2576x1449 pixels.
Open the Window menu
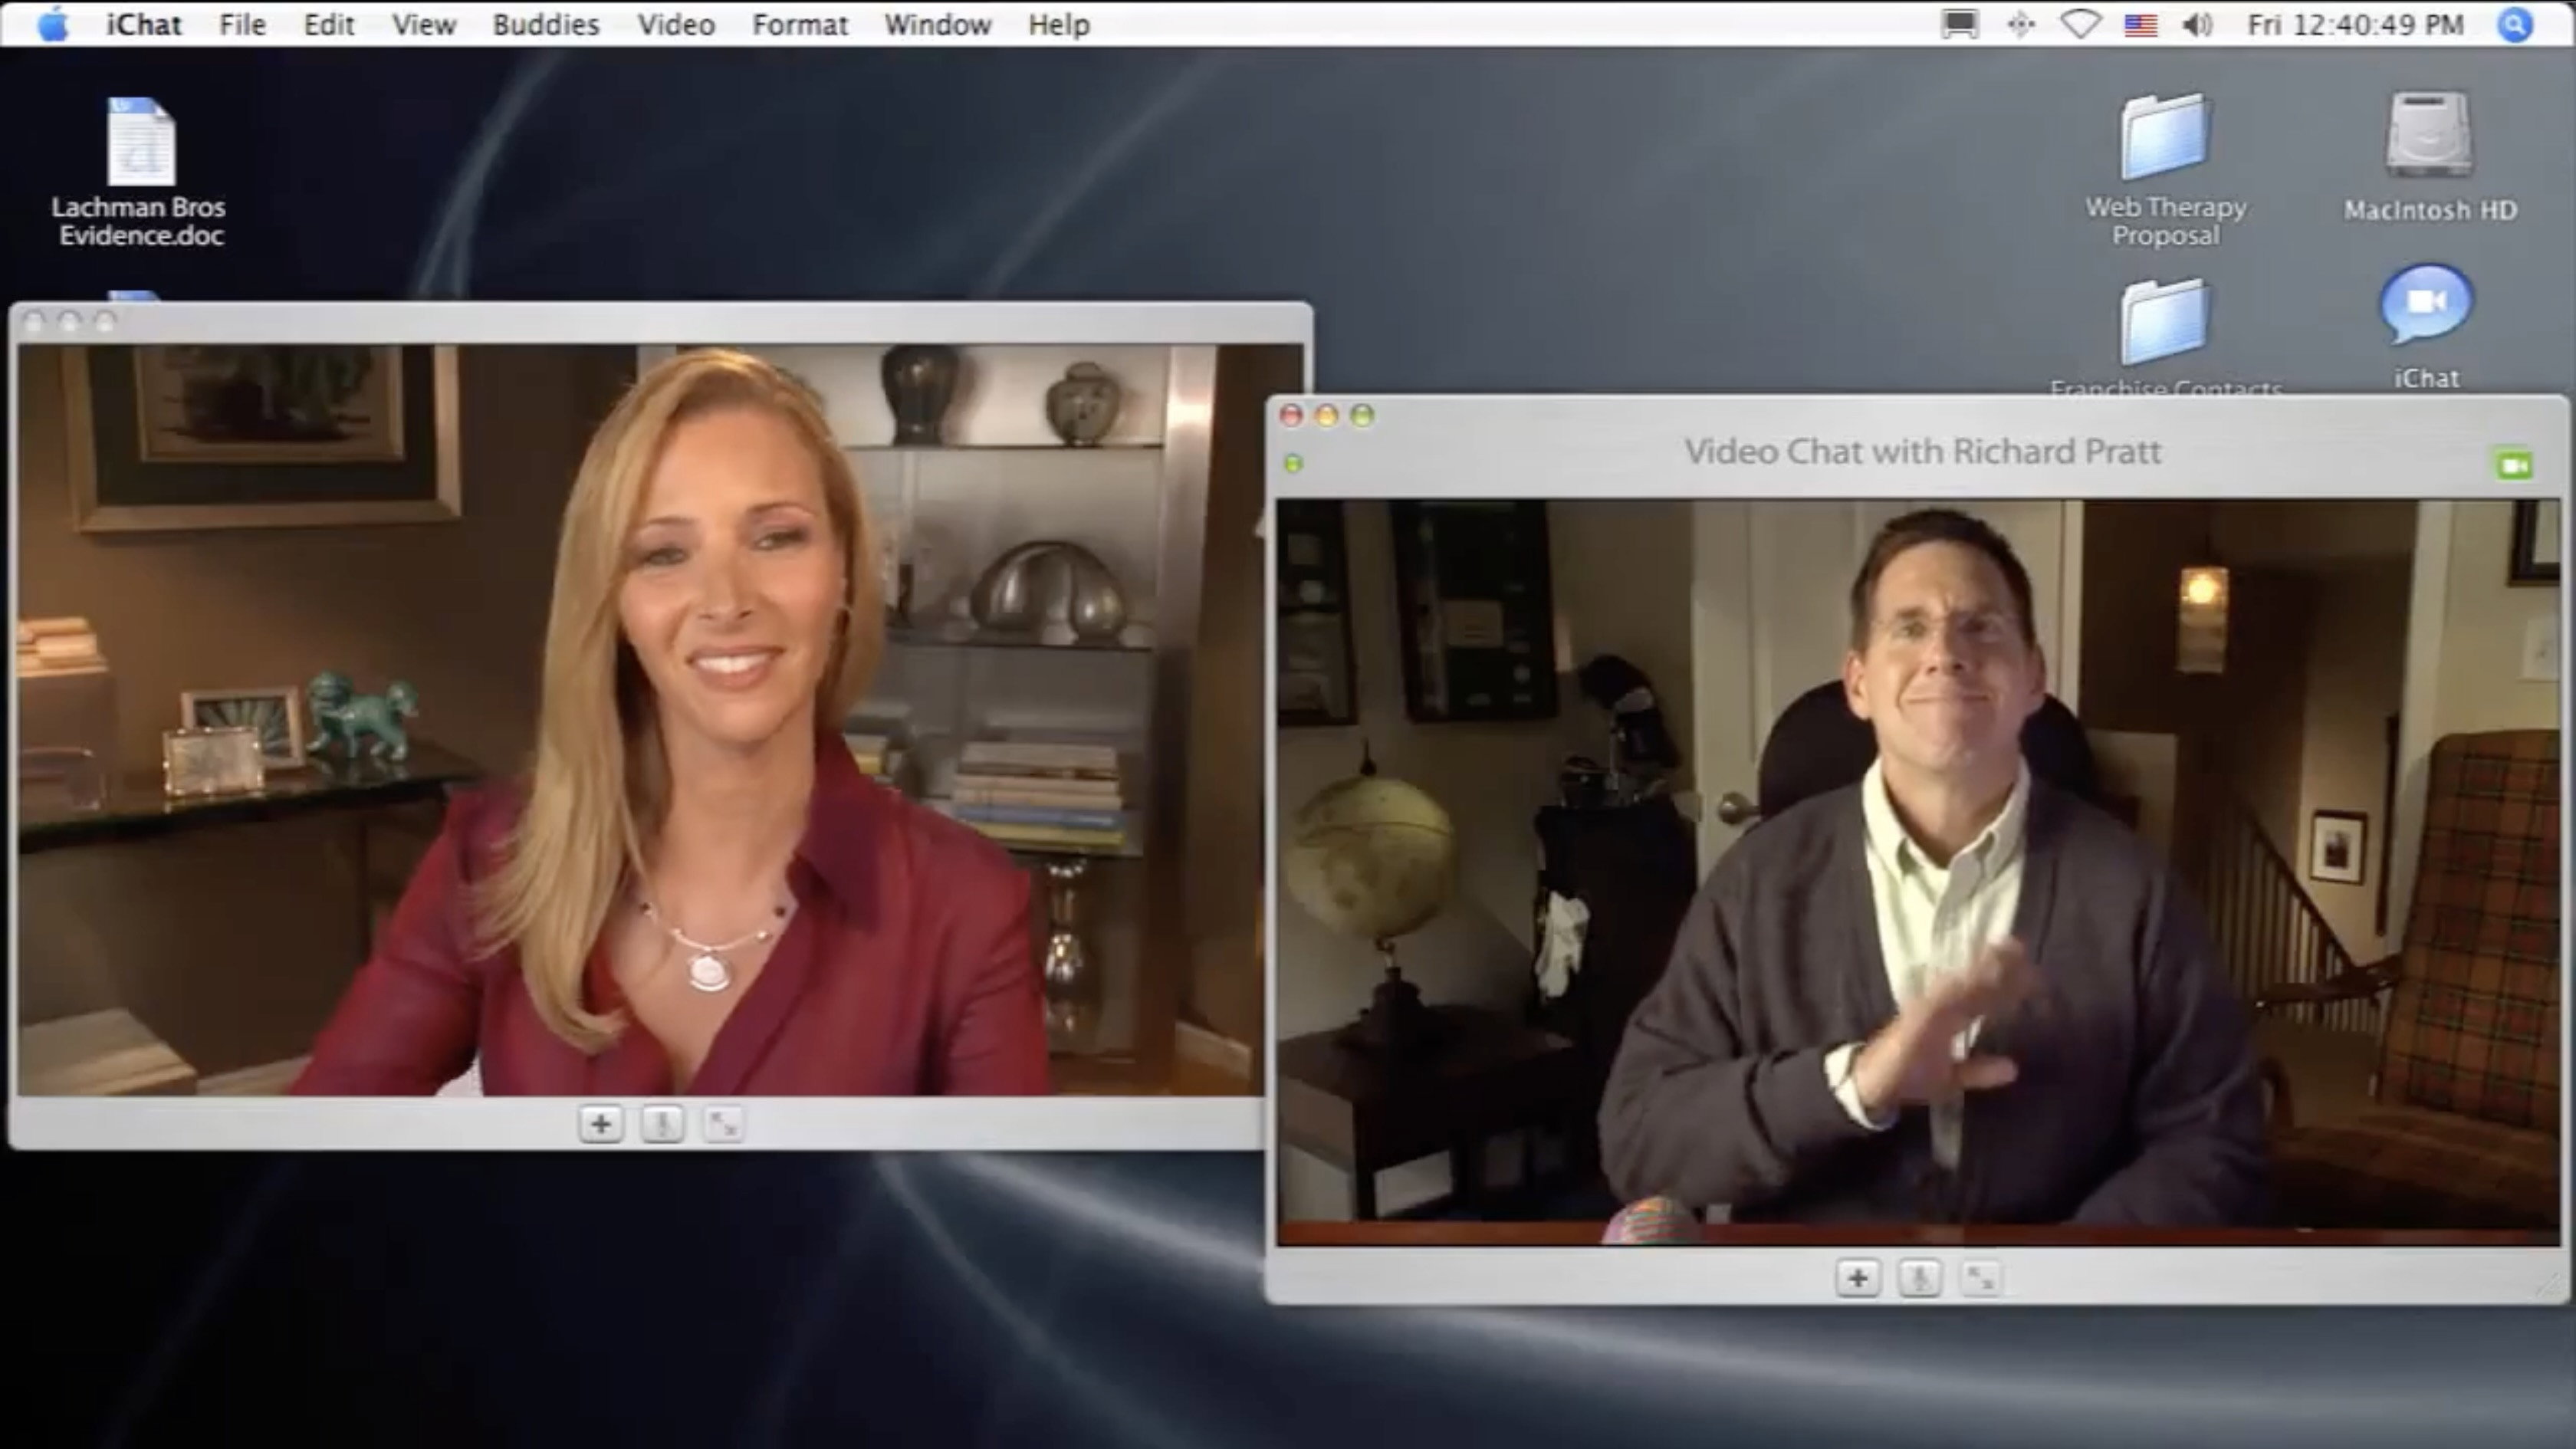click(x=938, y=24)
